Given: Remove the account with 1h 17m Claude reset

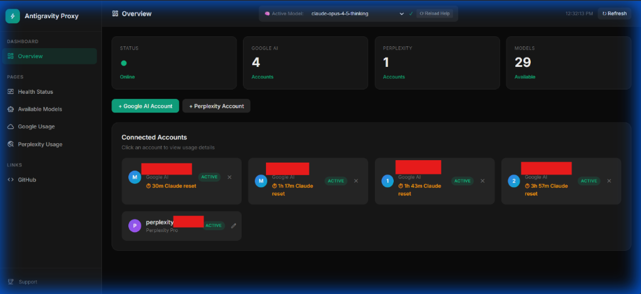Looking at the screenshot, I should pos(356,181).
